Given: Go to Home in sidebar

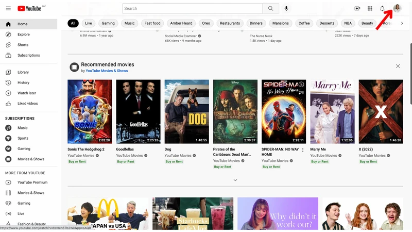Looking at the screenshot, I should pyautogui.click(x=29, y=24).
